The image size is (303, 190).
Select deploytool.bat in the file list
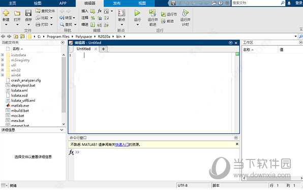pyautogui.click(x=23, y=85)
